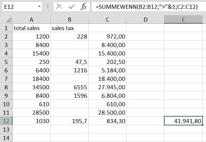Select cell with value 6555
206x142 pixels.
(70, 87)
